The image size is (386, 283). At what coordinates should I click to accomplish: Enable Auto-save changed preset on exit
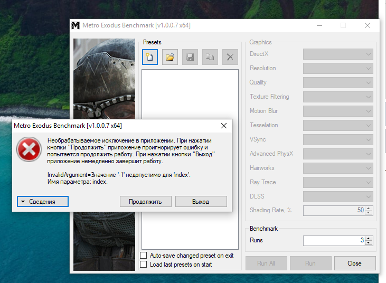coord(143,255)
